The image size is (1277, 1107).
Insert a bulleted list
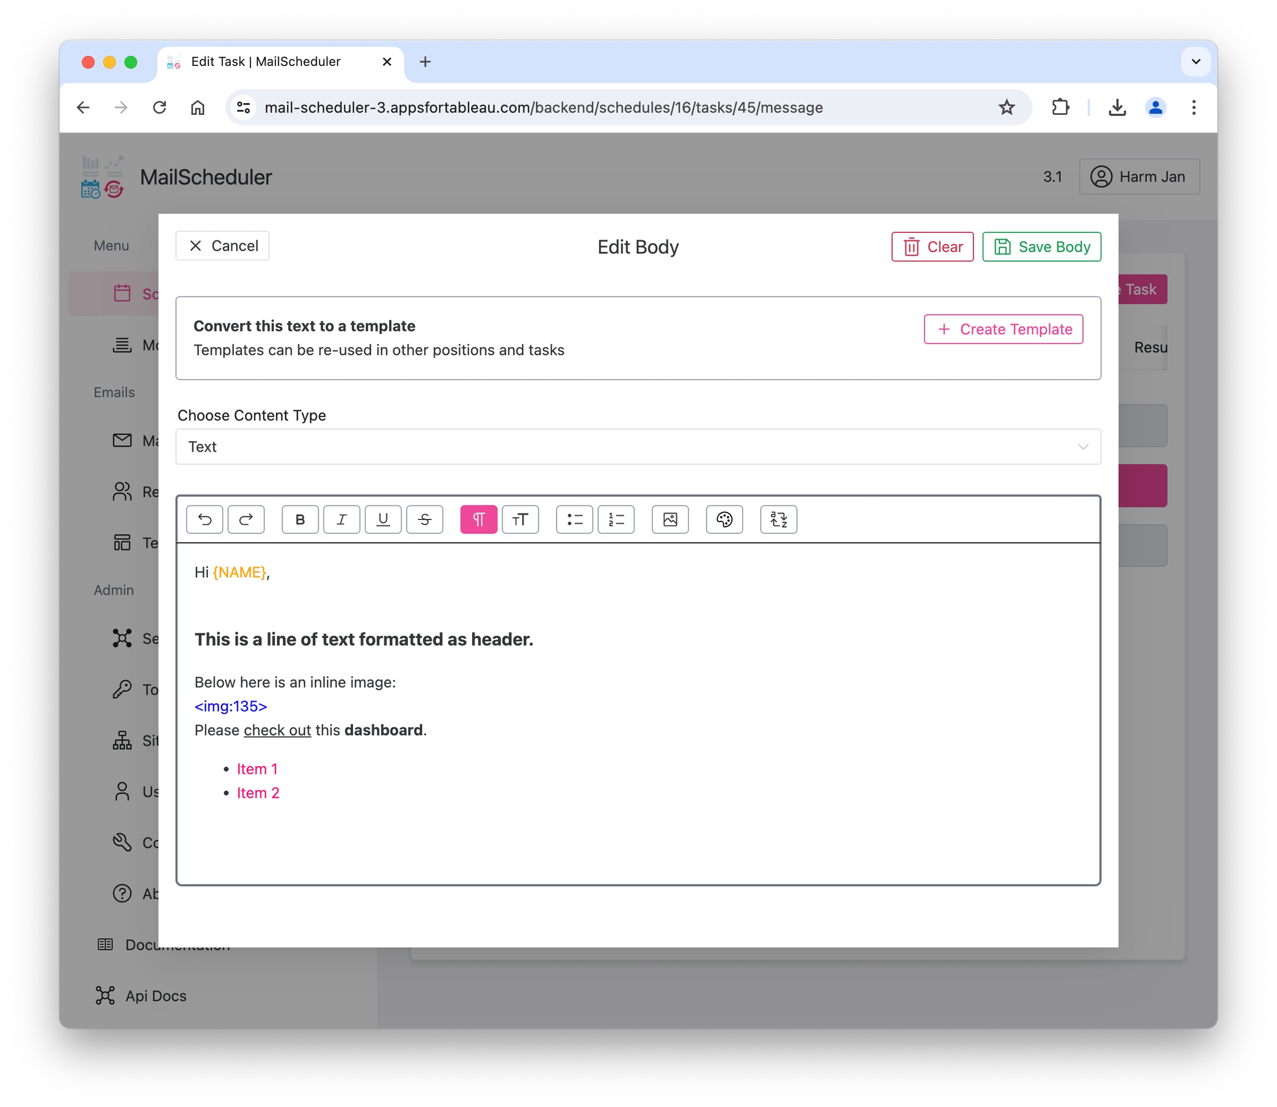pyautogui.click(x=574, y=519)
